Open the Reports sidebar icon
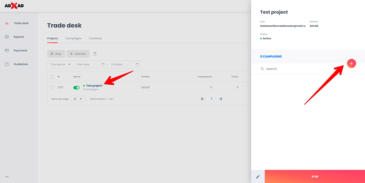The image size is (365, 183). point(7,37)
